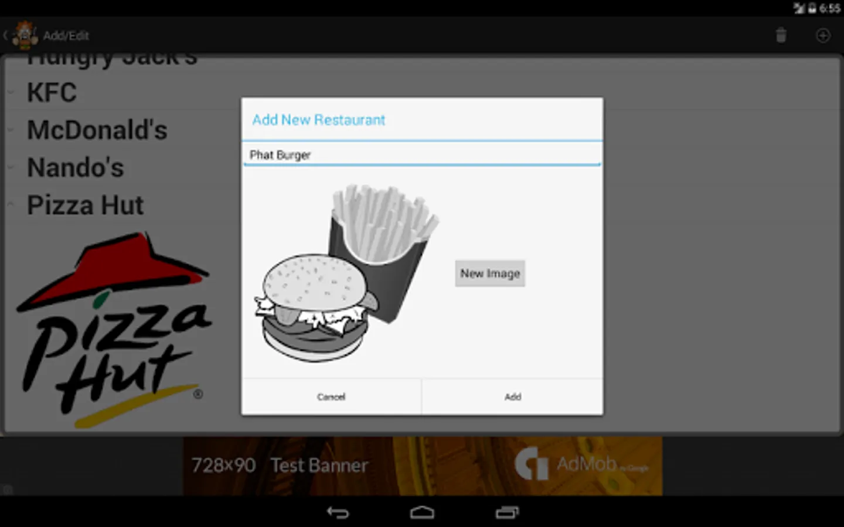
Task: Tap the Pizza Hut logo image
Action: coord(114,330)
